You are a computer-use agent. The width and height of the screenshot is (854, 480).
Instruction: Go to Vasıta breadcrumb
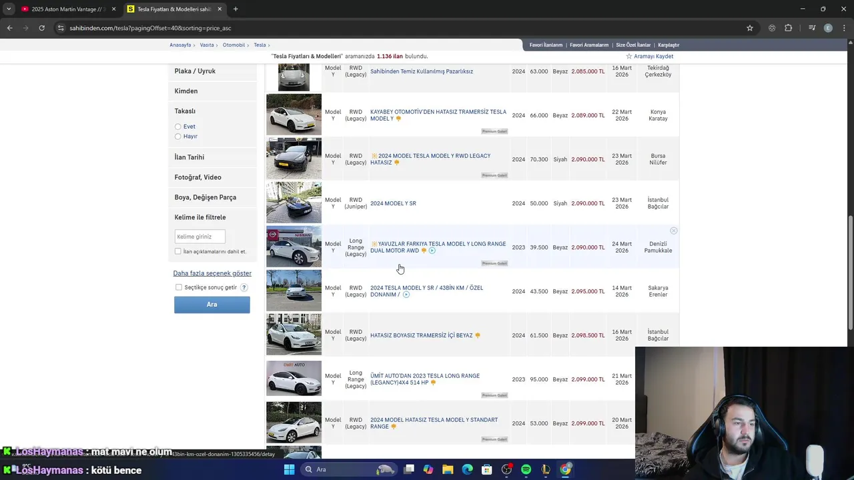coord(207,45)
